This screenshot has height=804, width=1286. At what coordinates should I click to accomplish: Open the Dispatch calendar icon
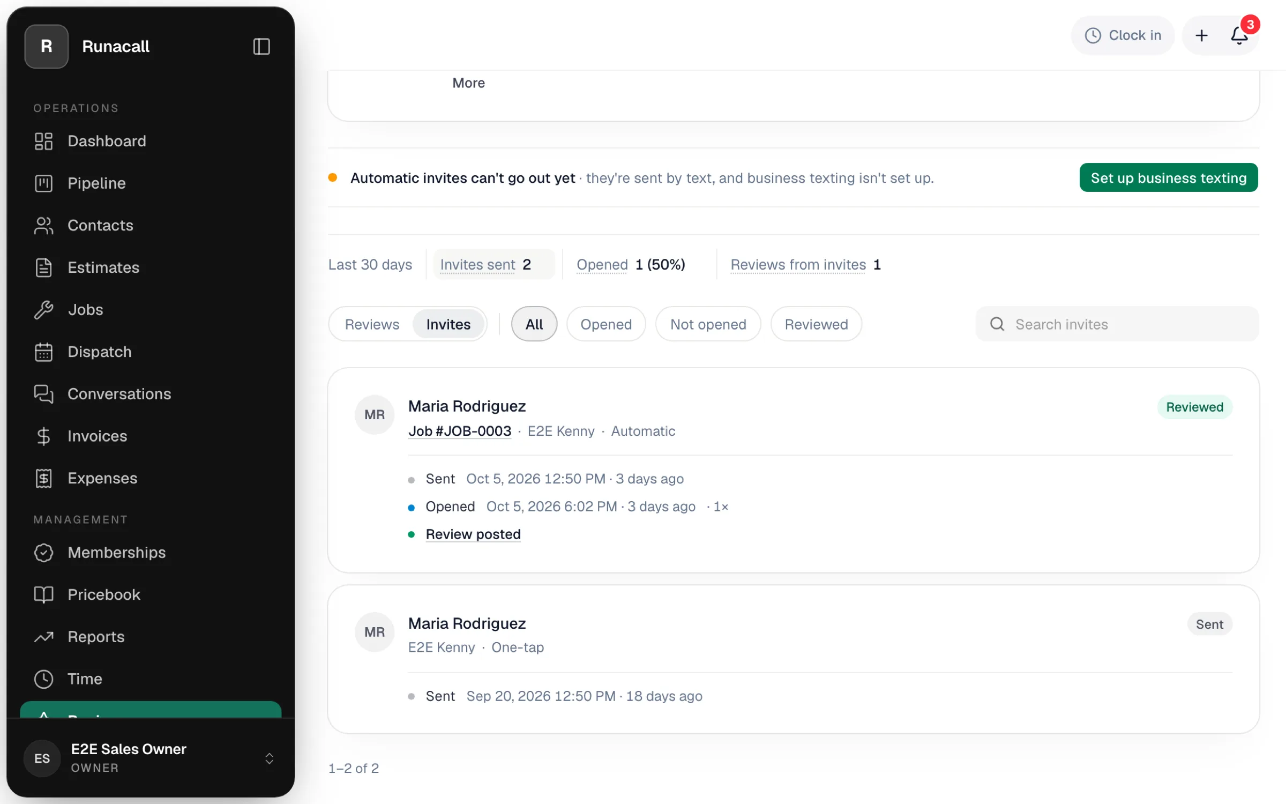tap(43, 352)
